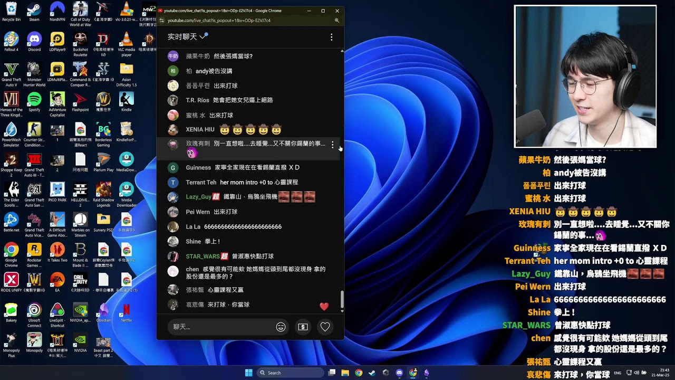Click chat author name XENIA HIU
The image size is (675, 380).
coord(200,130)
